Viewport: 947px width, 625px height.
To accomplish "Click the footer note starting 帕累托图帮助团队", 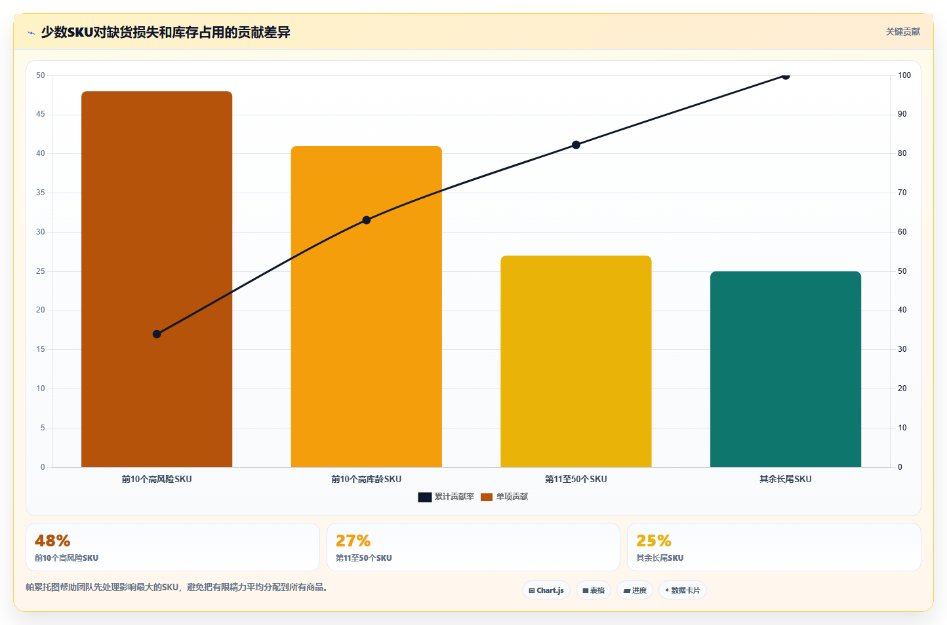I will tap(176, 587).
